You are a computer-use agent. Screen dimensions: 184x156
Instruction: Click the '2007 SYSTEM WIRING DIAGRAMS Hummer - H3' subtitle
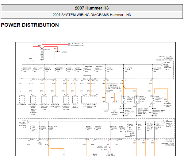click(92, 15)
